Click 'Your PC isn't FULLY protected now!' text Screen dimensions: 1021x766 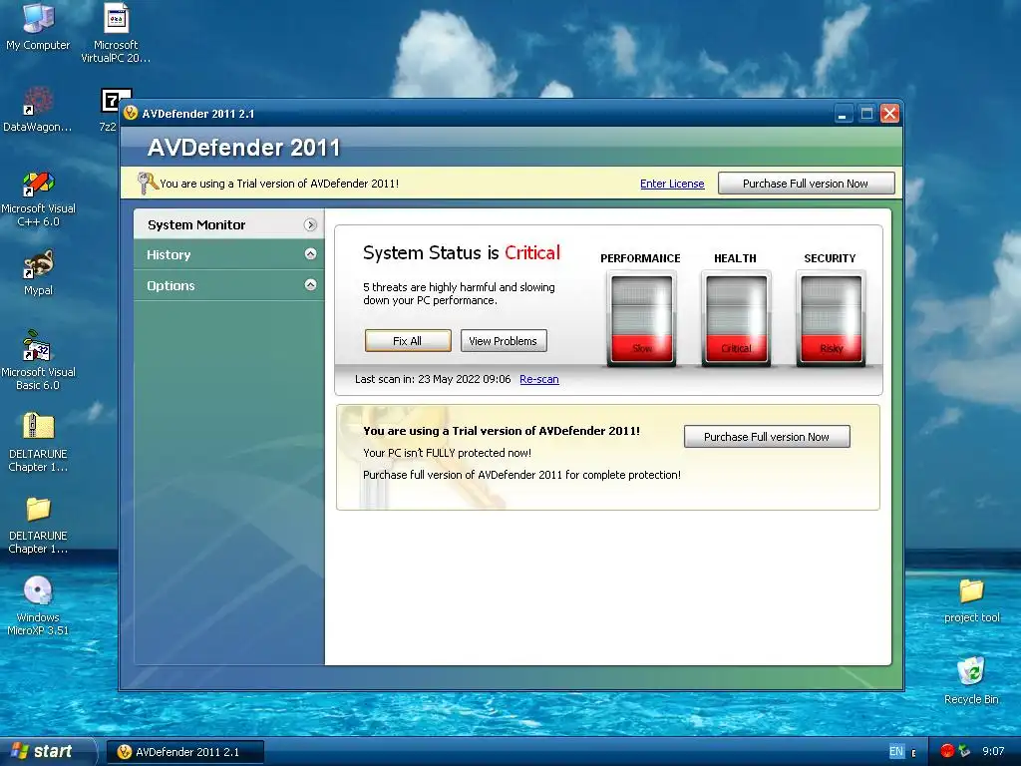(447, 453)
